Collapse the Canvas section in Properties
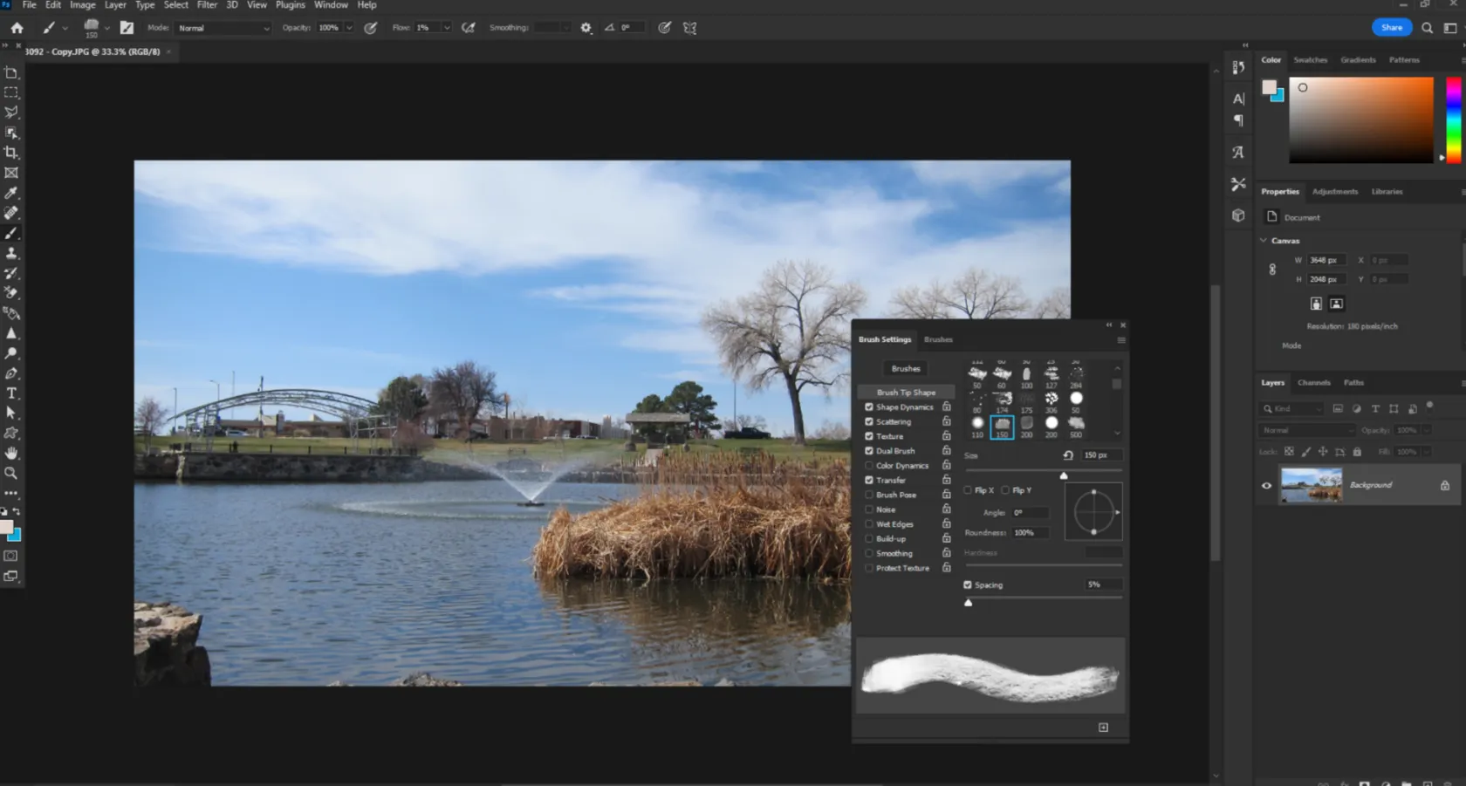The height and width of the screenshot is (786, 1466). coord(1264,240)
